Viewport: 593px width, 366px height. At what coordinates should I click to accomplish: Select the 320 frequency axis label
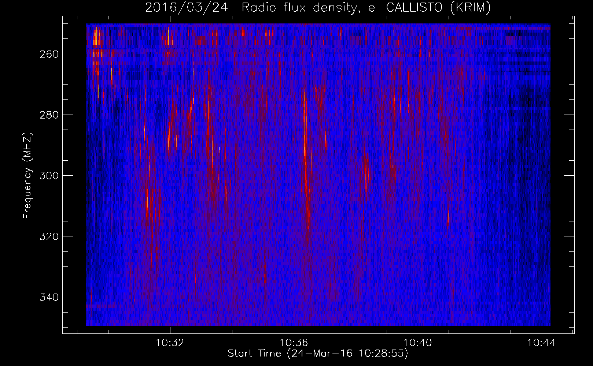click(x=49, y=236)
